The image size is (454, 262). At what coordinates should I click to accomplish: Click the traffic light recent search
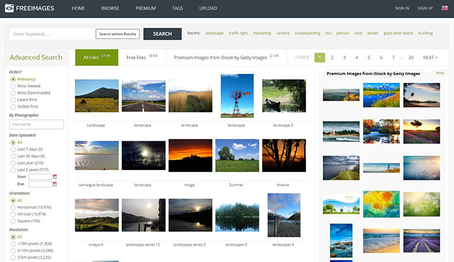(237, 33)
